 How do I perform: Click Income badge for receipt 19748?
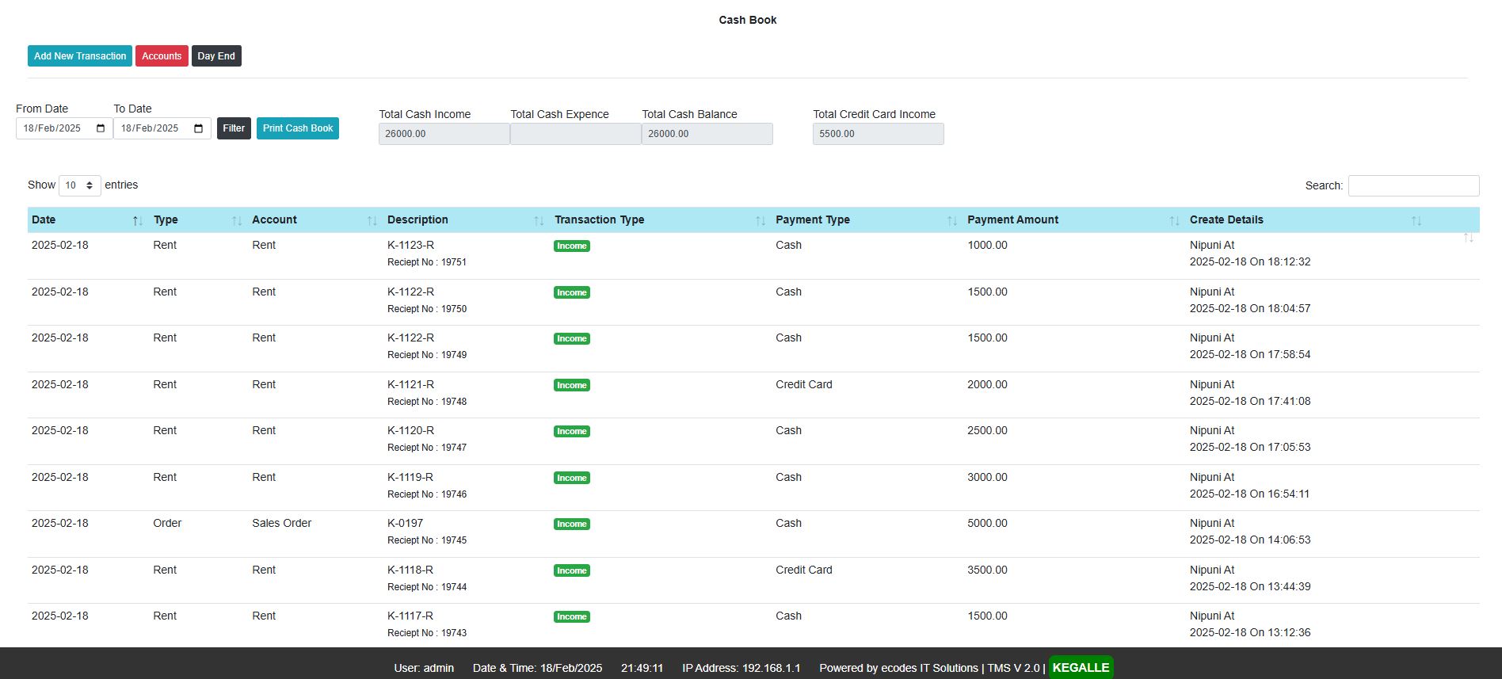[x=572, y=385]
